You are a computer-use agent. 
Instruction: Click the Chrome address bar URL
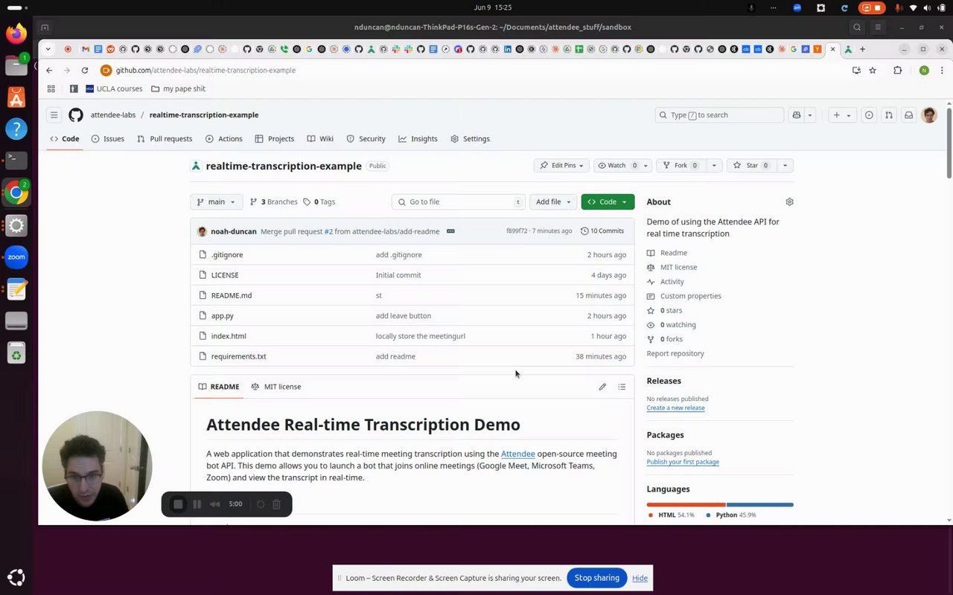tap(205, 70)
